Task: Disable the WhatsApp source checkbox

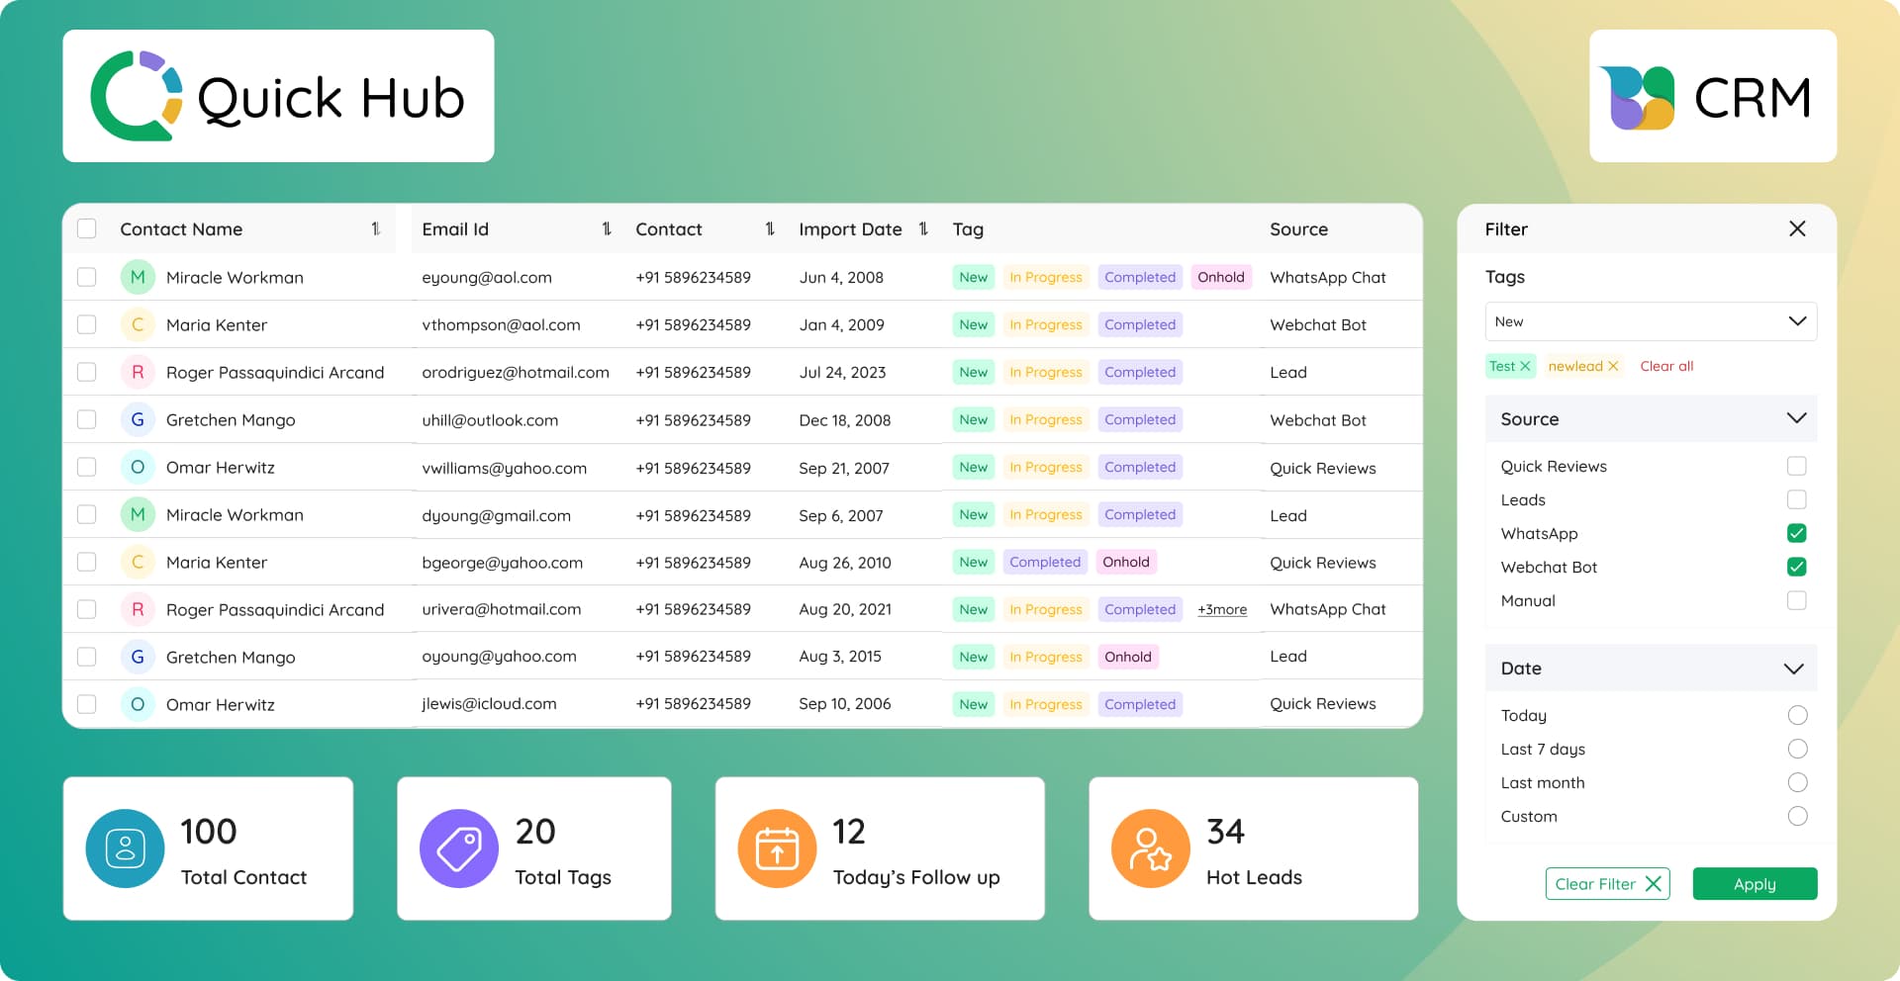Action: point(1796,533)
